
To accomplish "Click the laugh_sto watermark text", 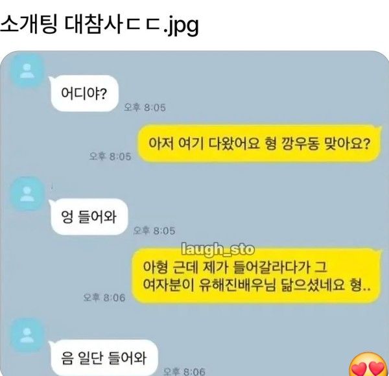I will pos(218,249).
